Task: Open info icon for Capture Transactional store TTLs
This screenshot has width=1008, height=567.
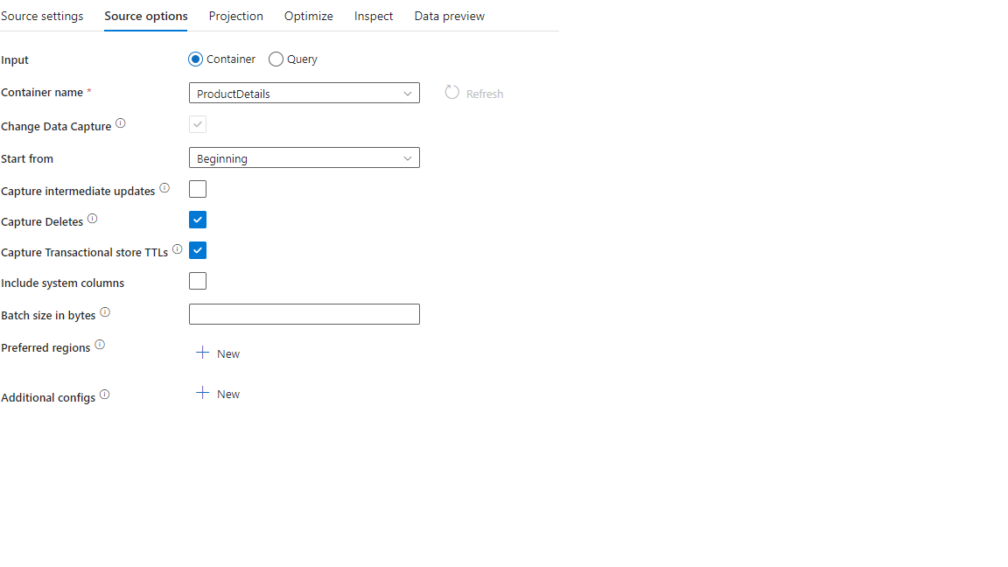Action: [177, 248]
